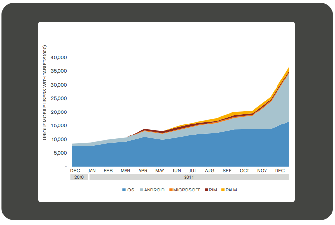Click the iOS blue legend swatch
Screen dimensions: 335x225
pyautogui.click(x=124, y=190)
